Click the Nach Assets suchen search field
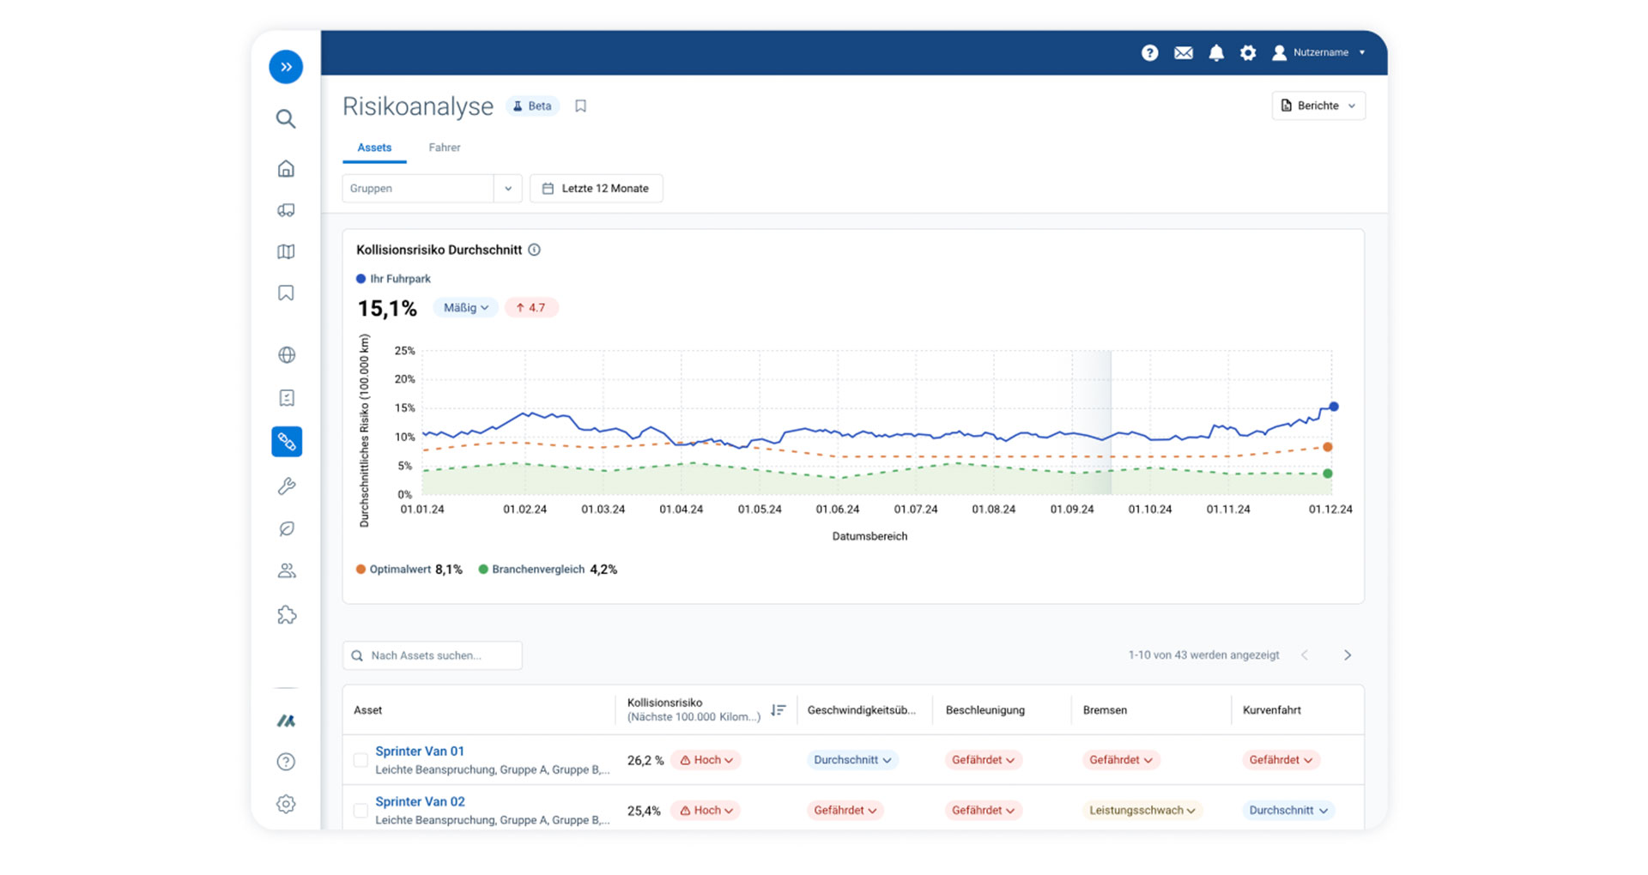1648x875 pixels. click(x=433, y=655)
